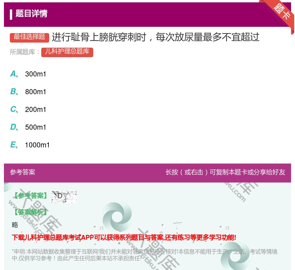Click the grey 申明 disclaimer text

tap(144, 255)
